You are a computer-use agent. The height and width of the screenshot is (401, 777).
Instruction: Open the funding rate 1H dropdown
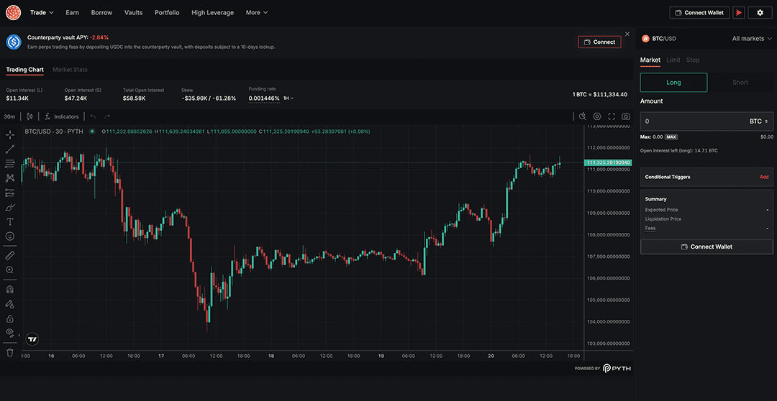click(x=288, y=98)
